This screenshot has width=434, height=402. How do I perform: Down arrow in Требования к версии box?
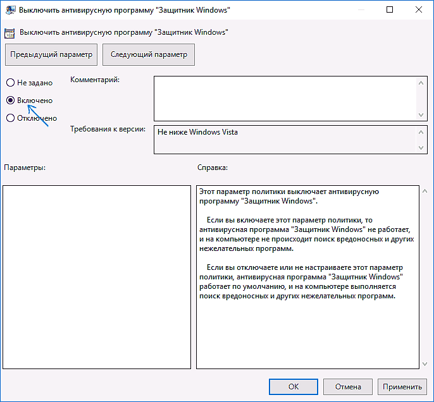coord(422,147)
